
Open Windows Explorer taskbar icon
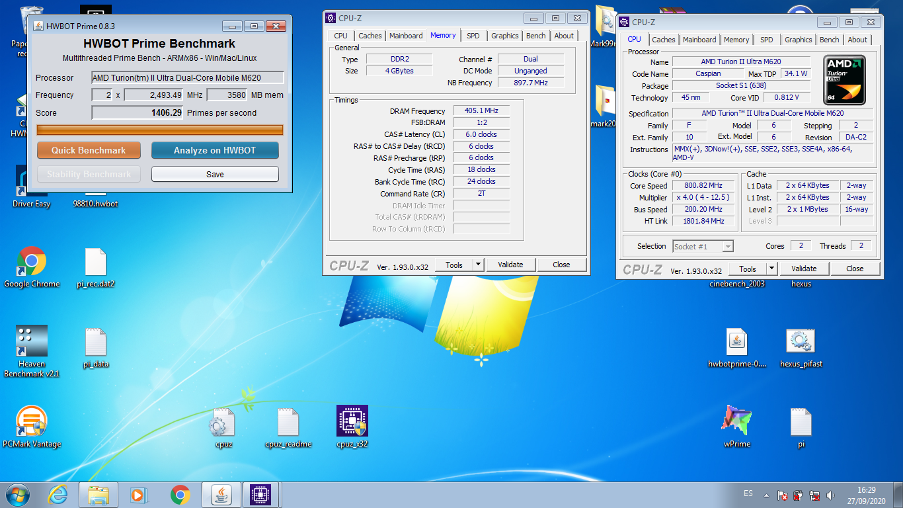pos(98,494)
